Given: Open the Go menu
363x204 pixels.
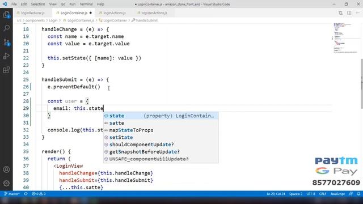Looking at the screenshot, I should (63, 4).
